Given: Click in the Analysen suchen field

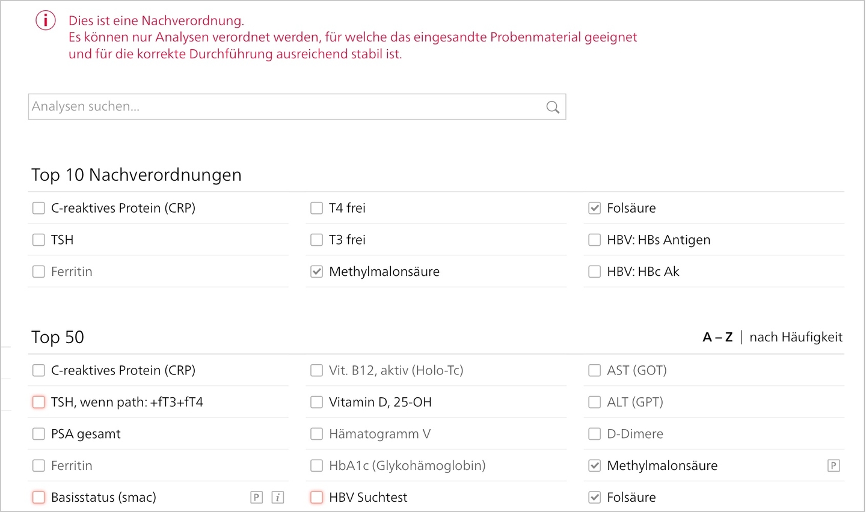Looking at the screenshot, I should click(297, 106).
